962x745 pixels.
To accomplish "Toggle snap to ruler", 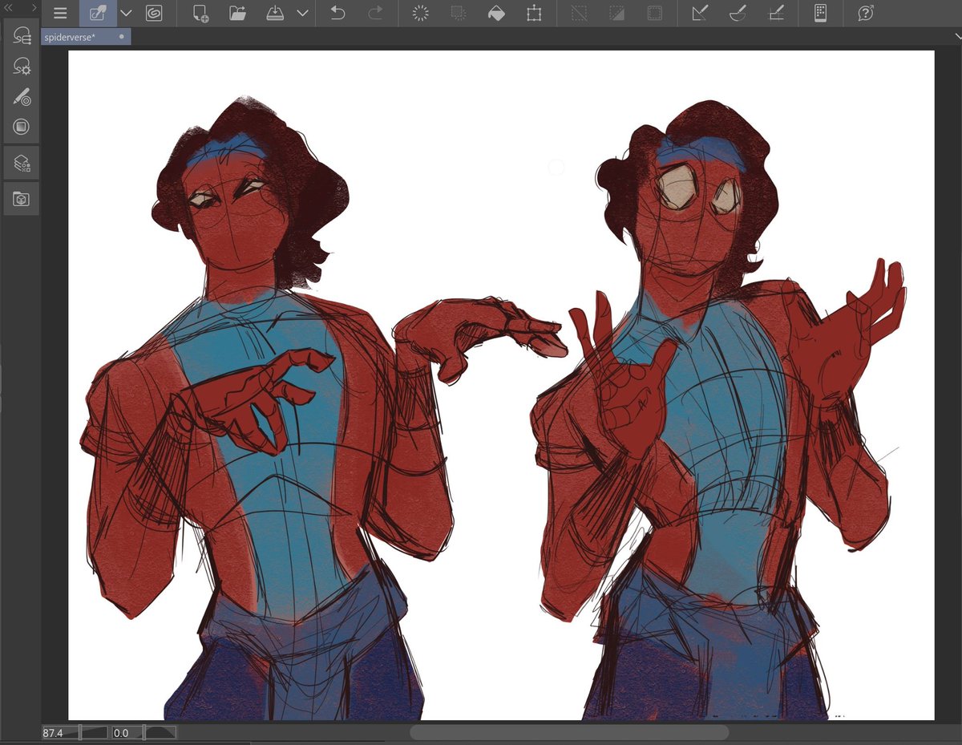I will (699, 13).
